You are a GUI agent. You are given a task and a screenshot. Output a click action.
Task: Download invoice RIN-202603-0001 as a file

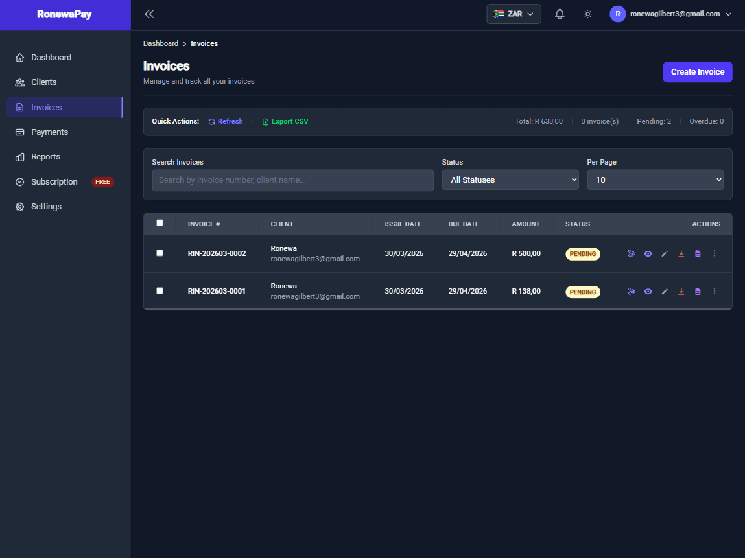[x=681, y=291]
